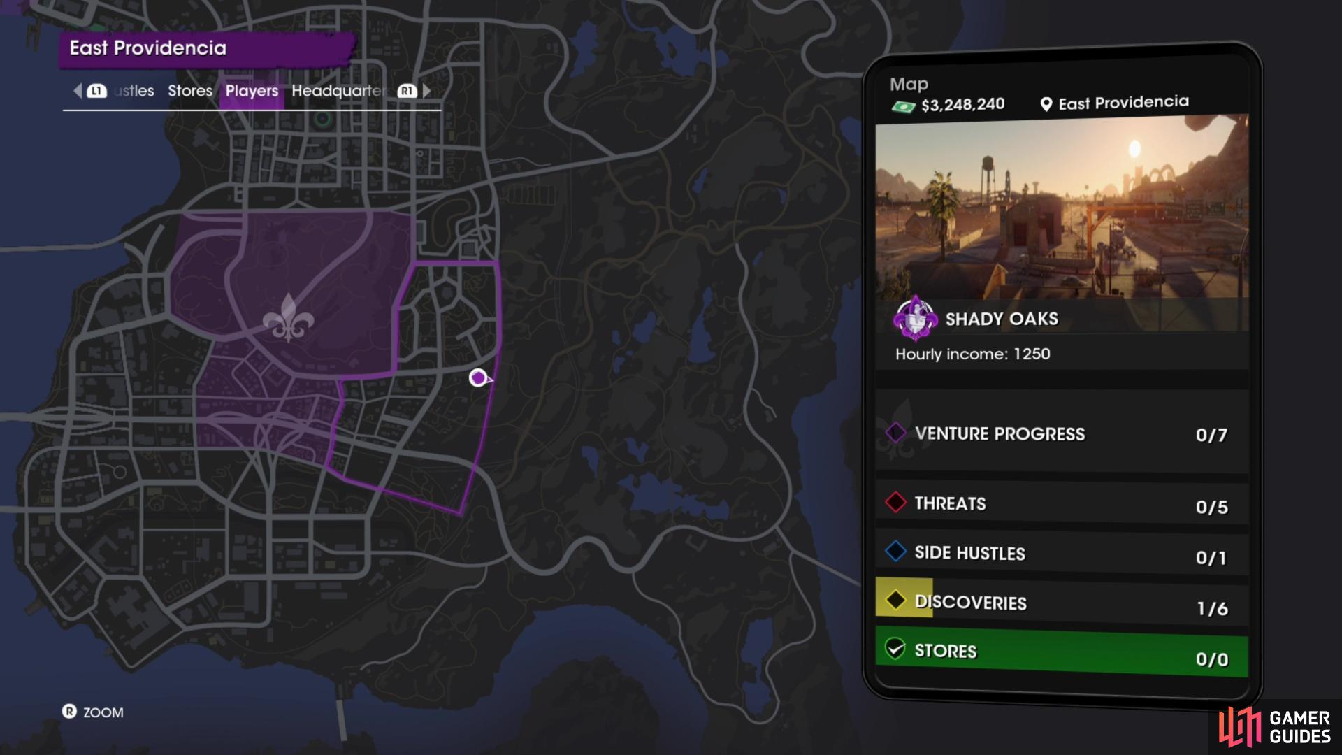Click the Discoveries progress bar row
Viewport: 1342px width, 755px height.
(x=1062, y=603)
